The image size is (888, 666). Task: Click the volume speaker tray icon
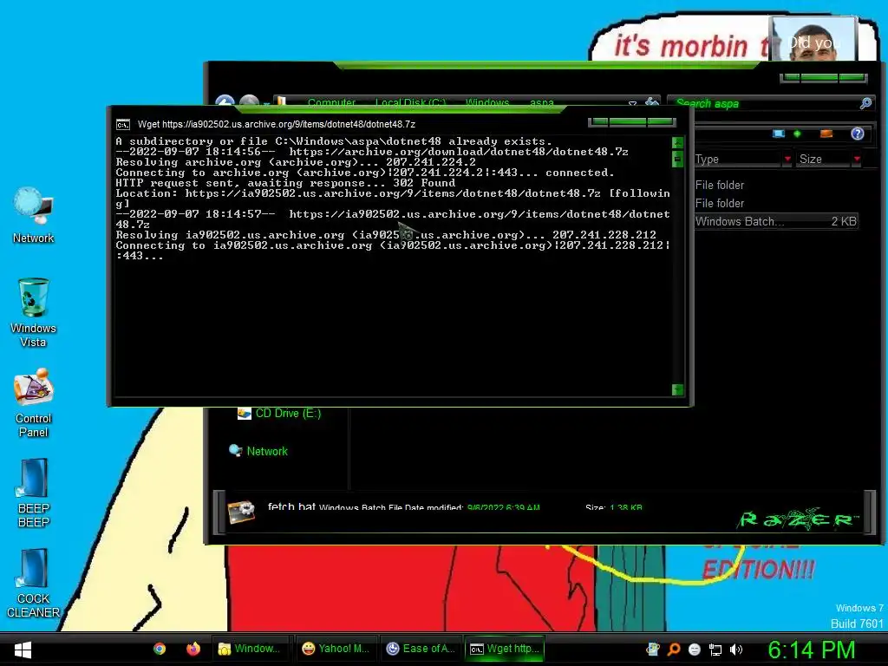coord(735,650)
